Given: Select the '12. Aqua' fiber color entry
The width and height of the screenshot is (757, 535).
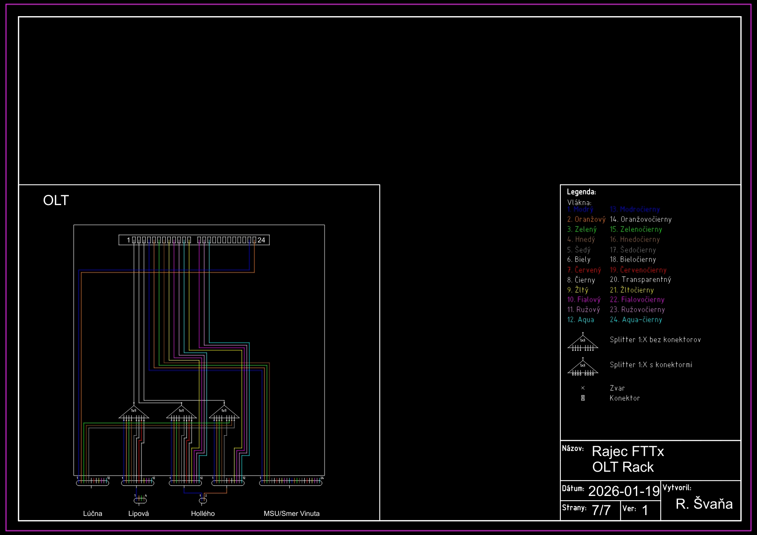Looking at the screenshot, I should point(581,320).
